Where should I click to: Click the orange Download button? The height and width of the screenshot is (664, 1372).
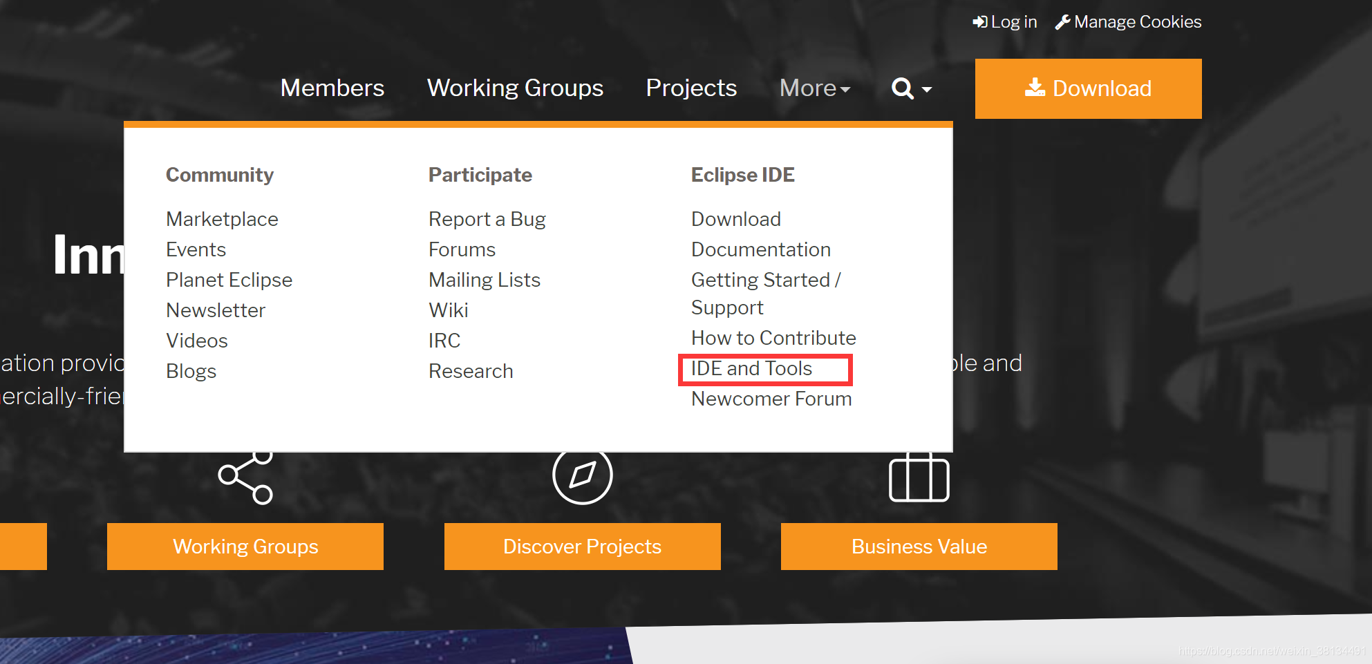[1088, 88]
